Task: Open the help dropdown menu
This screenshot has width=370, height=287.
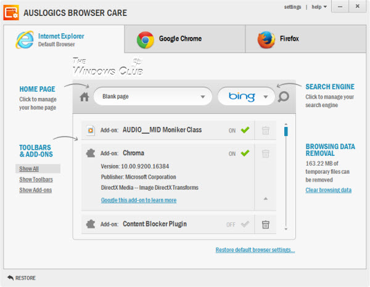Action: [319, 7]
